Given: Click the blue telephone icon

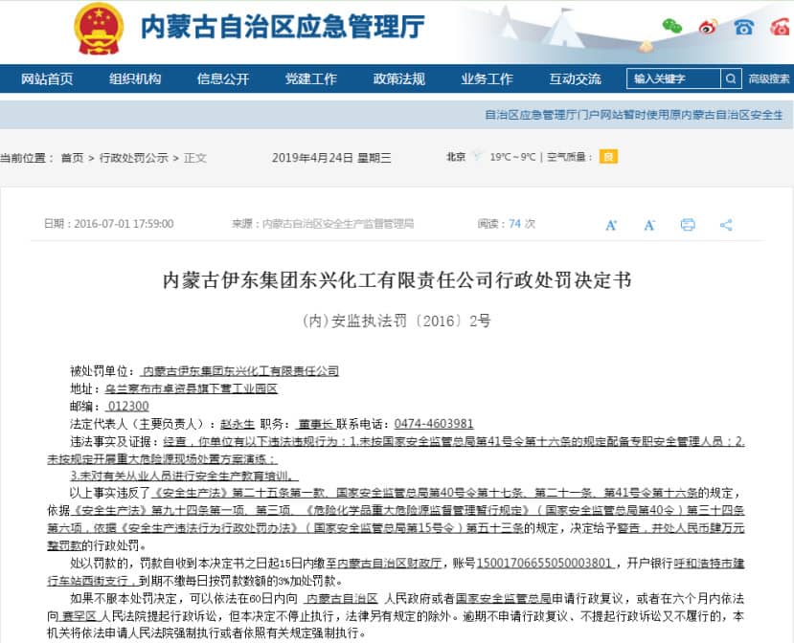Looking at the screenshot, I should [x=744, y=27].
